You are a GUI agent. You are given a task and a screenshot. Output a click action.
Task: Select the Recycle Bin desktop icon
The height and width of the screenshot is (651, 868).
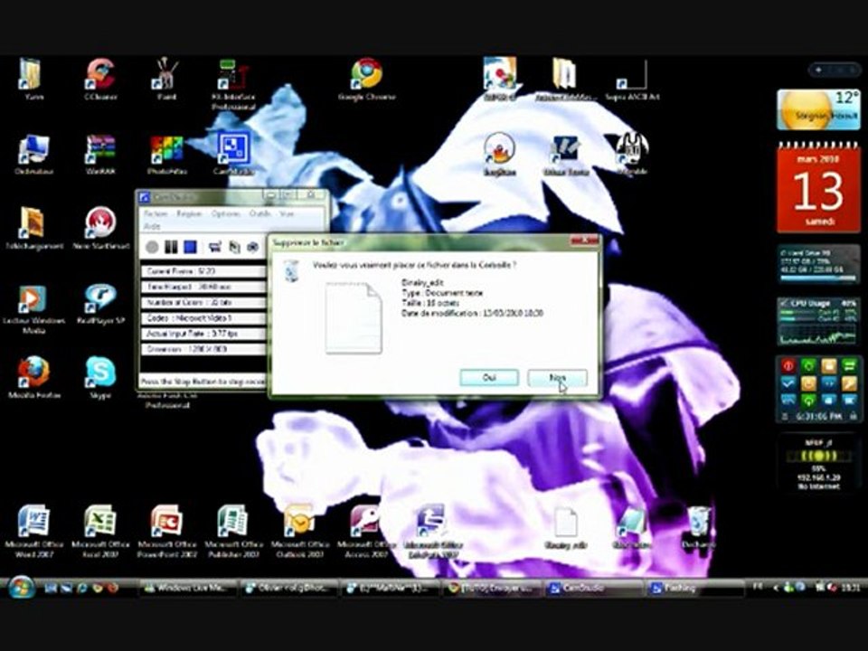[x=698, y=527]
